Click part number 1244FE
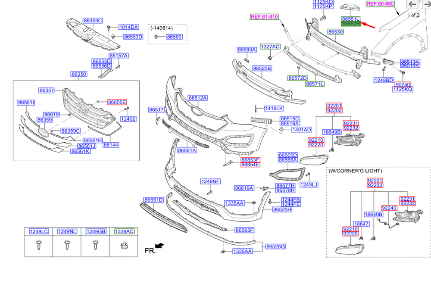The image size is (431, 296). point(291,205)
